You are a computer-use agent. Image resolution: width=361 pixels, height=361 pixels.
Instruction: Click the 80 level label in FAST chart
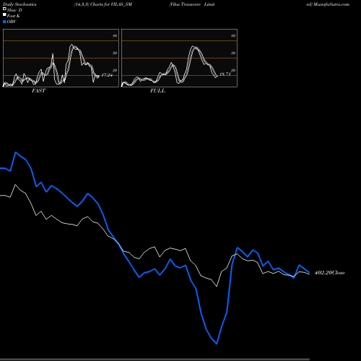pyautogui.click(x=115, y=35)
